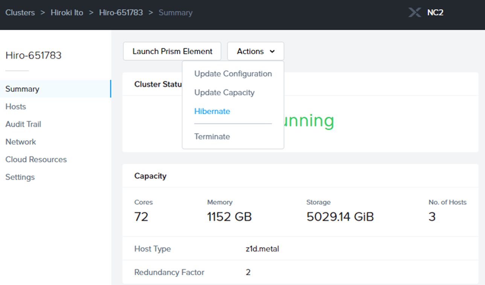Click the Storage label
The width and height of the screenshot is (485, 285).
(x=318, y=202)
